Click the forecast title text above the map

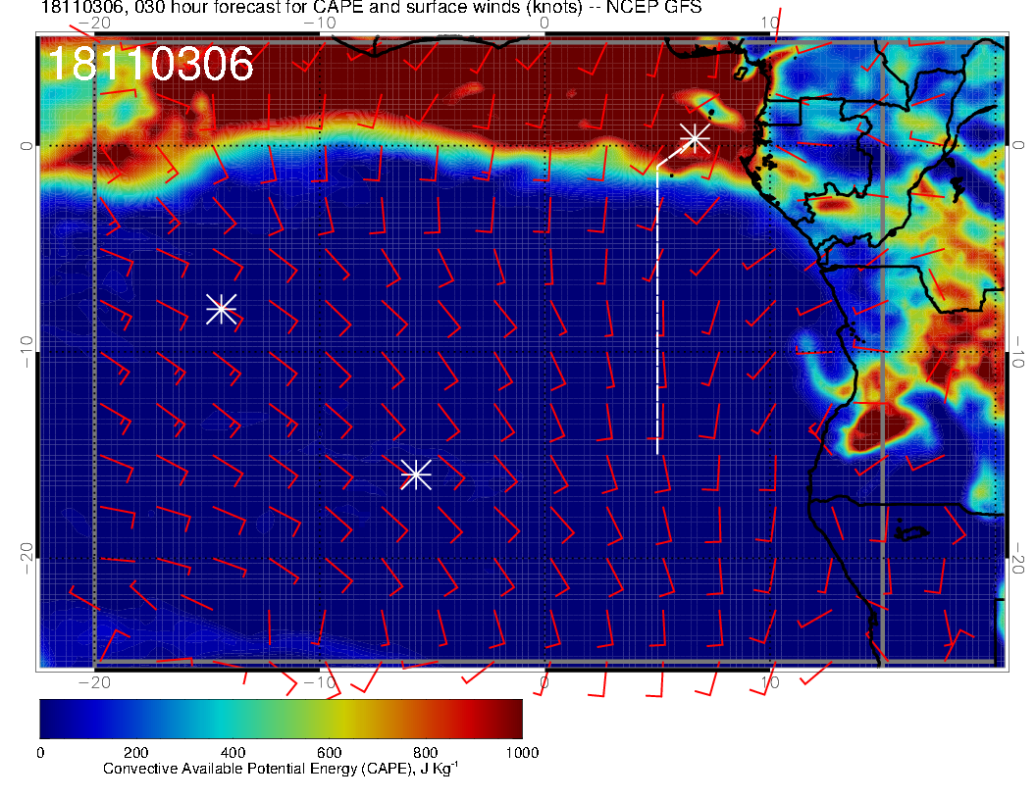tap(371, 7)
